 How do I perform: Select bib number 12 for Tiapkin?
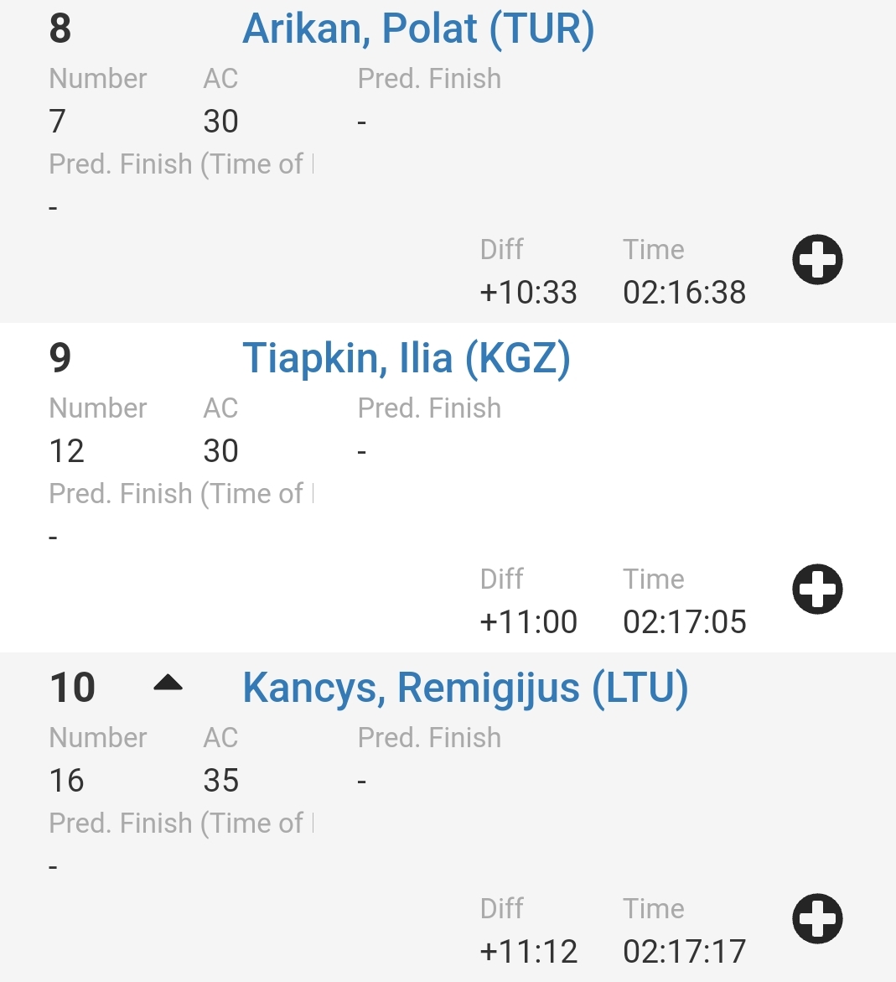coord(67,451)
